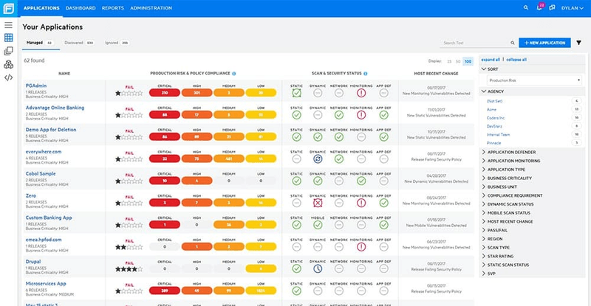This screenshot has width=591, height=306.
Task: Click the notifications bell icon
Action: point(539,7)
